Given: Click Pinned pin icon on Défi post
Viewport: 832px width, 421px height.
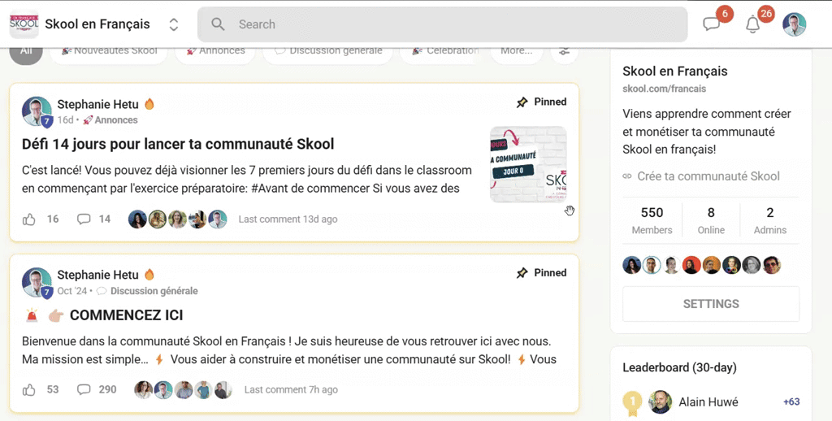Looking at the screenshot, I should coord(522,102).
